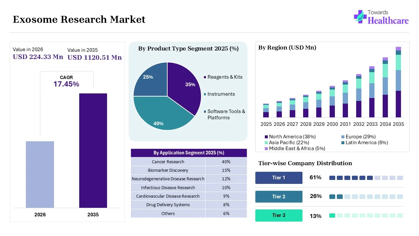419x236 pixels.
Task: Click the North America (38%) legend swatch
Action: (x=266, y=137)
